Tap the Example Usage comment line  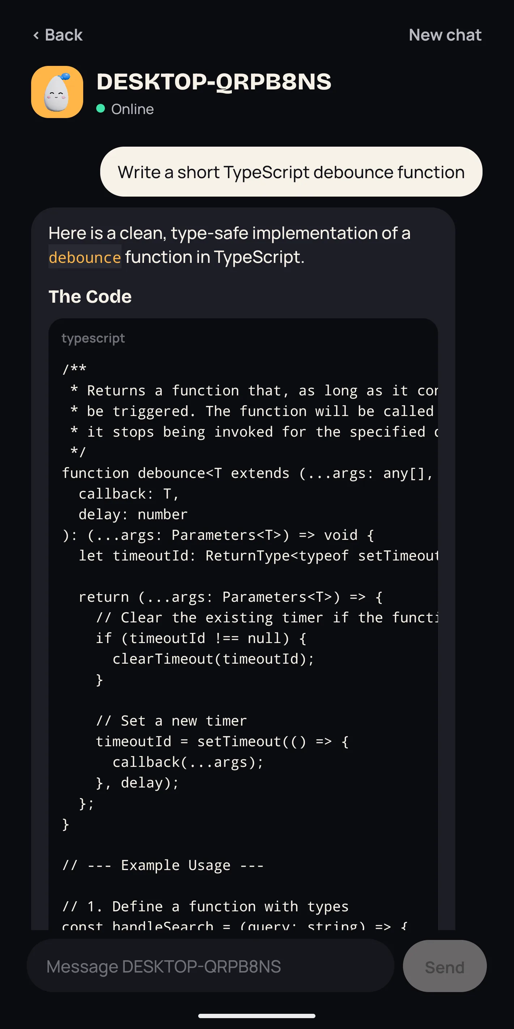163,865
